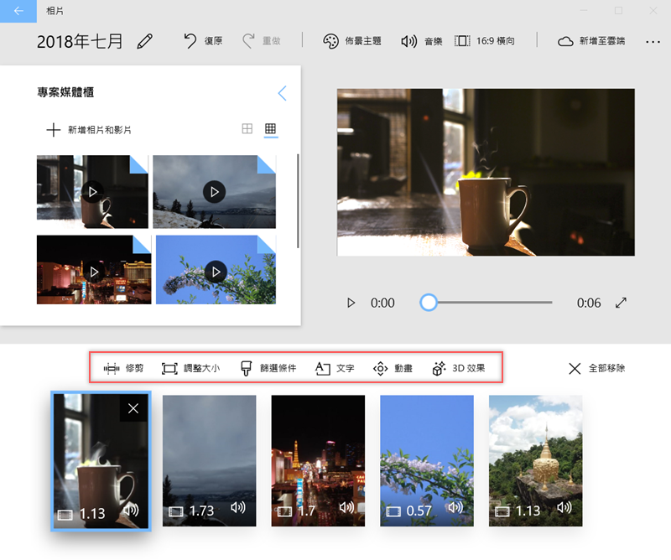Viewport: 671px width, 560px height.
Task: Toggle volume on golden pagoda clip
Action: [564, 508]
